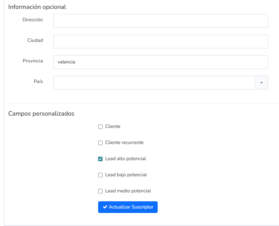Screen dimensions: 279x226
Task: Click the "Lead medio potencial" label text
Action: point(128,191)
